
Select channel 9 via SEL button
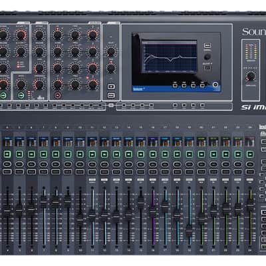68,172
